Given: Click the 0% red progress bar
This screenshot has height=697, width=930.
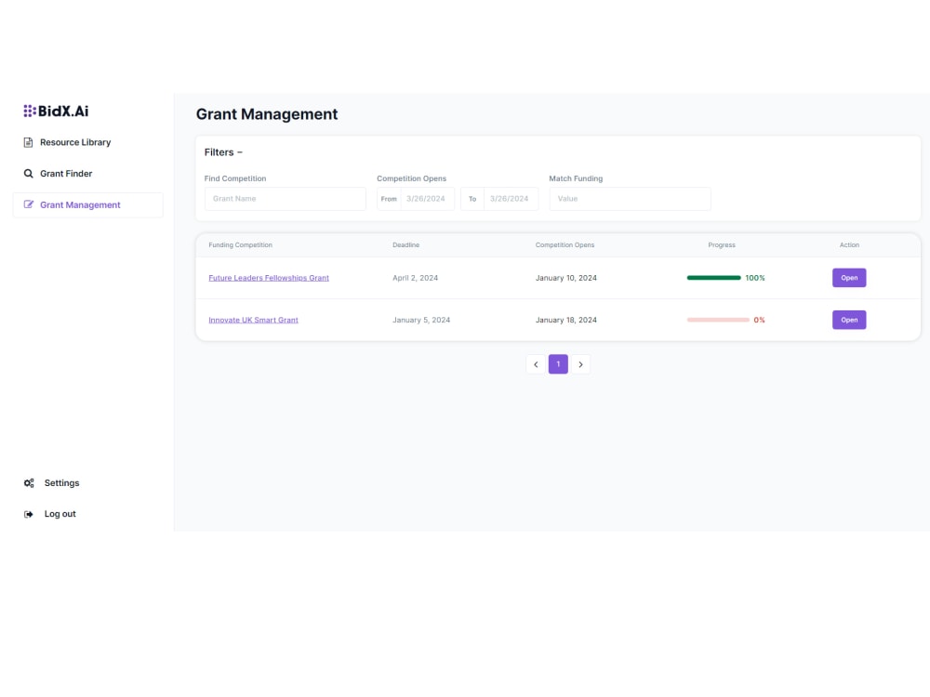Looking at the screenshot, I should [718, 320].
